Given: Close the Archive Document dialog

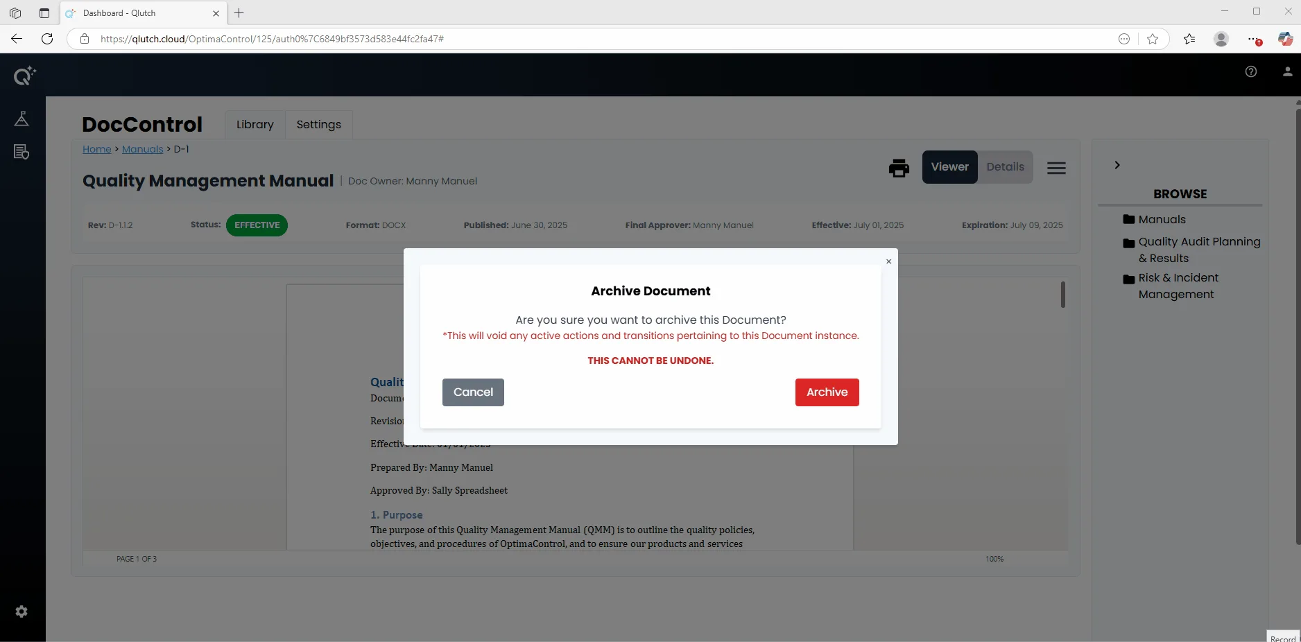Looking at the screenshot, I should point(888,261).
